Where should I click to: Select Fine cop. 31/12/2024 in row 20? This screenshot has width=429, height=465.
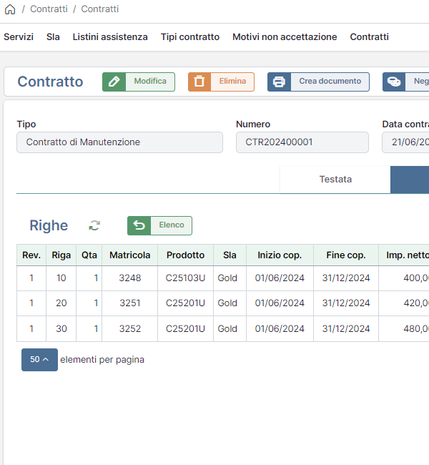pos(346,303)
